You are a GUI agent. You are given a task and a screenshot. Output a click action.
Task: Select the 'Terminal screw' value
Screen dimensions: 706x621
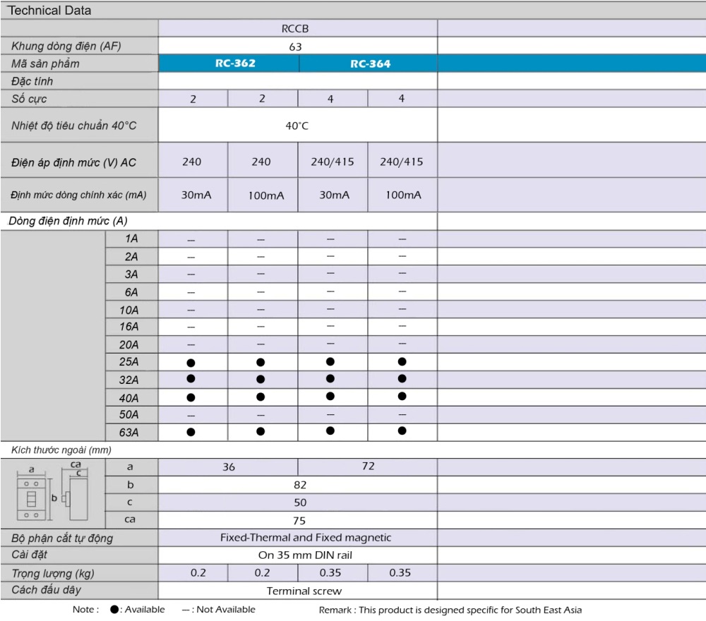(304, 591)
